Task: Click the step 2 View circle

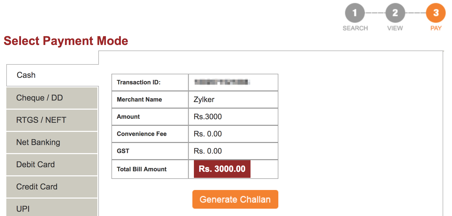Action: point(395,13)
